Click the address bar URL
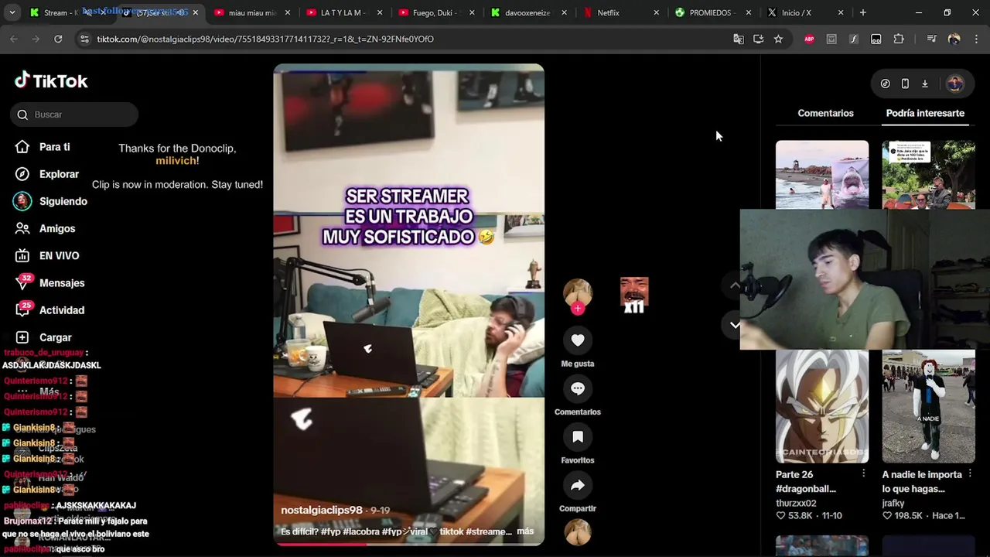 pos(265,39)
